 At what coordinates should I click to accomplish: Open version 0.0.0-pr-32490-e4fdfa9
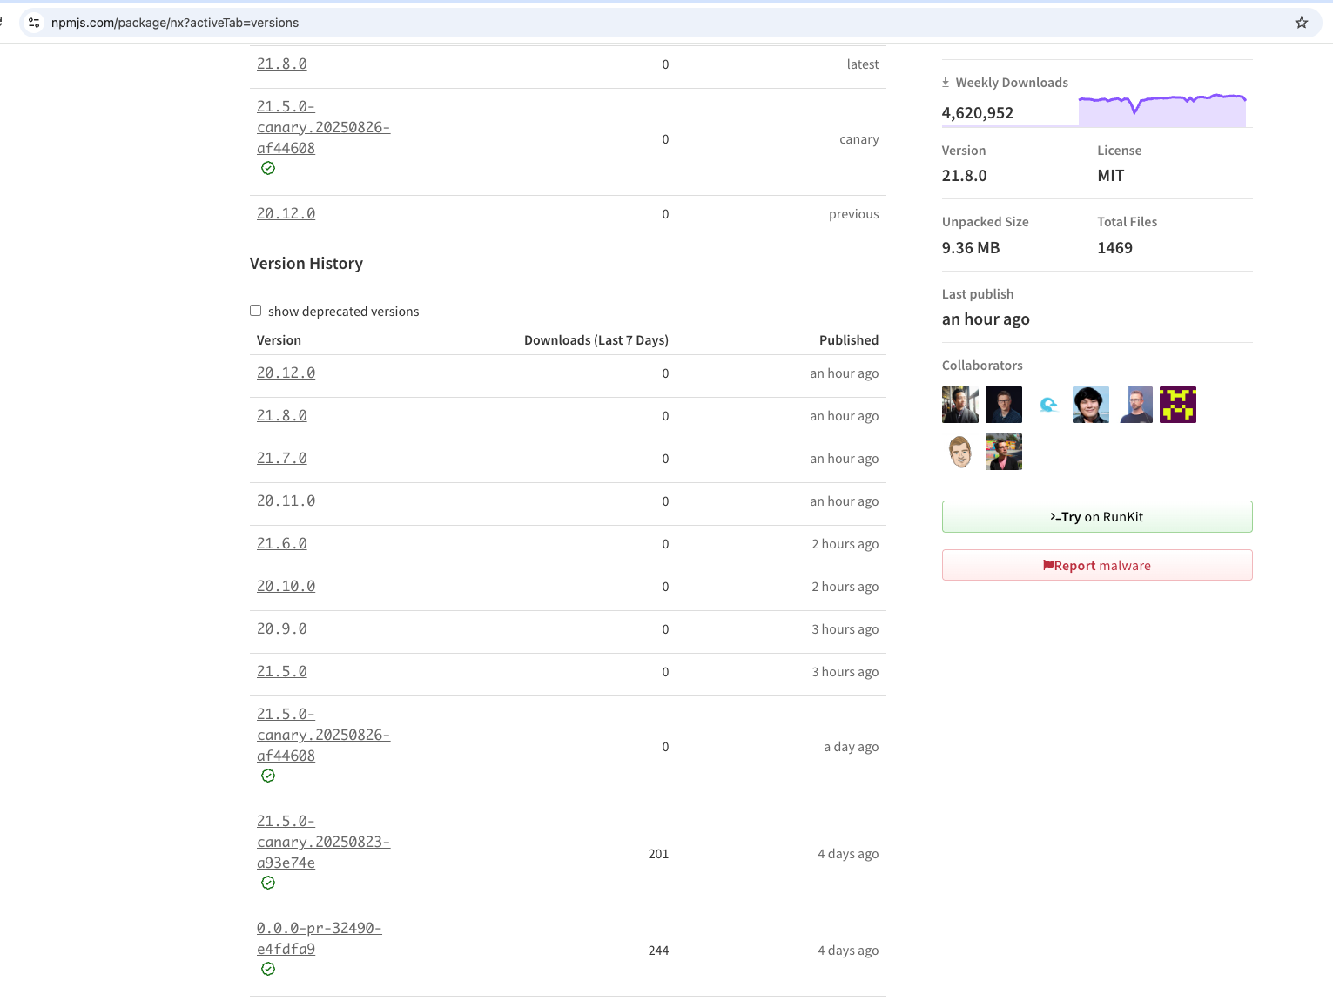tap(319, 938)
